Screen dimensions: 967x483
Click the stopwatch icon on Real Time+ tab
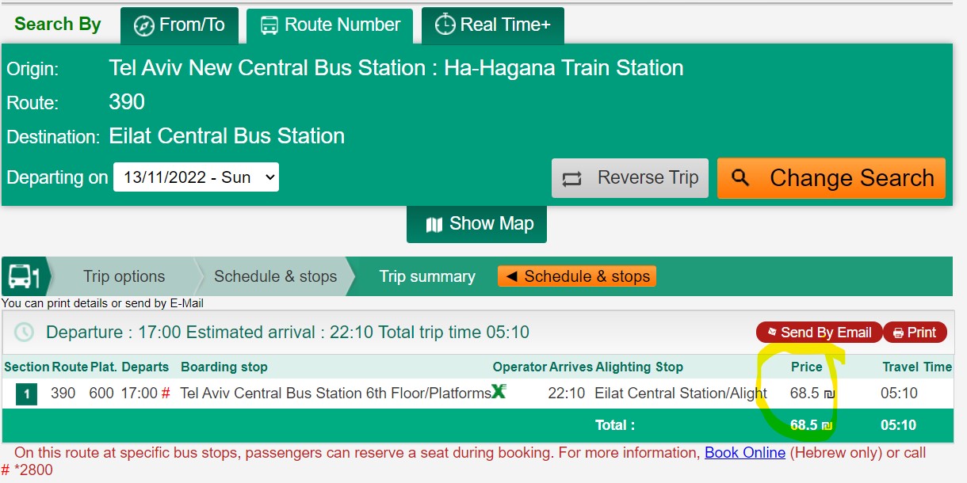point(445,25)
